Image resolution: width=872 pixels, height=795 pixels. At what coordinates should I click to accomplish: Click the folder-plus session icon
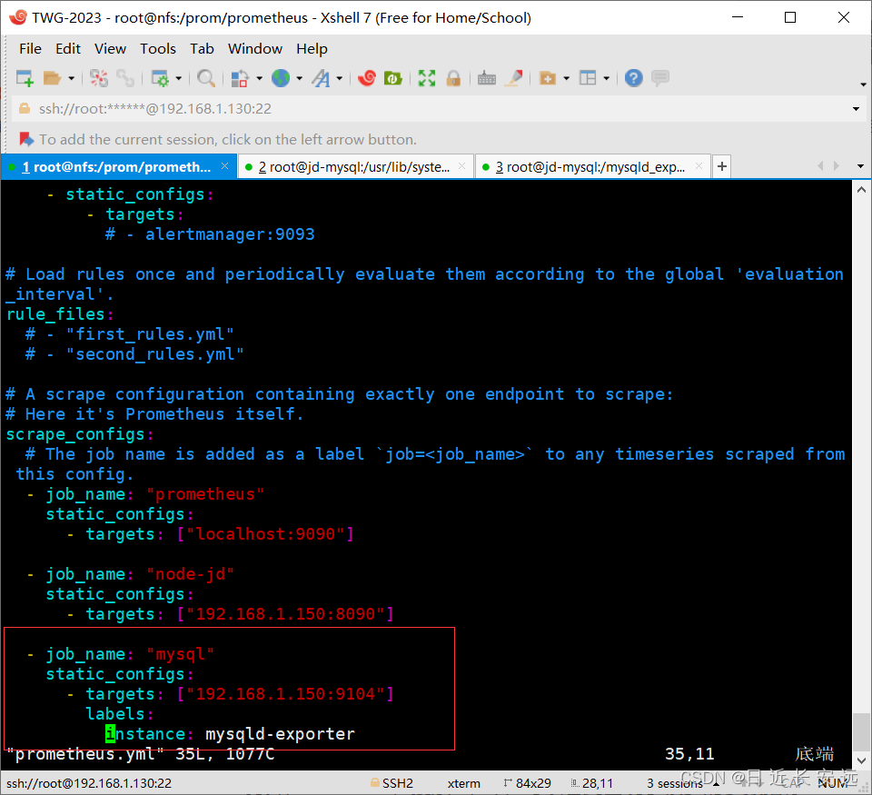[548, 78]
